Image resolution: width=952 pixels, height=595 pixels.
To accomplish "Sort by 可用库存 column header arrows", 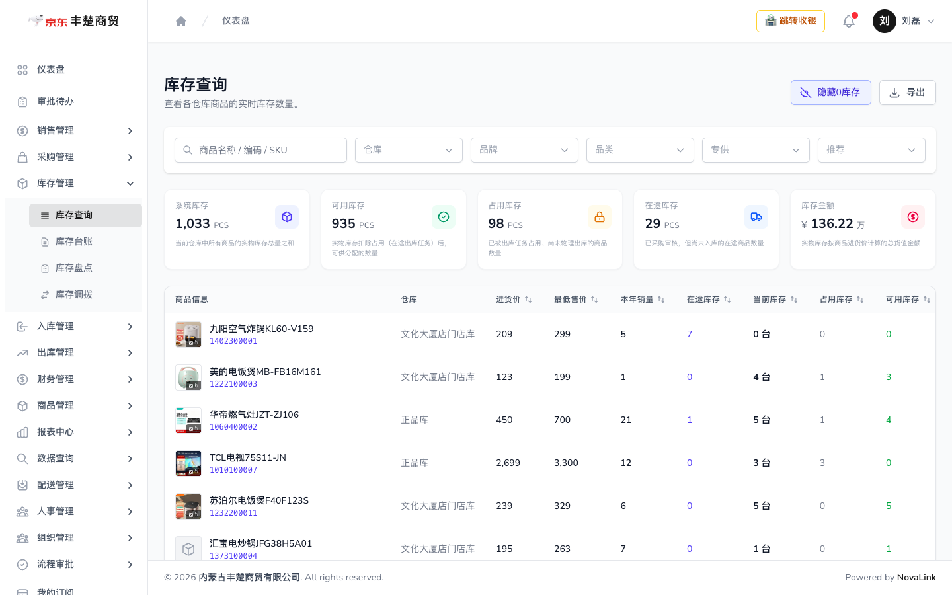I will coord(927,299).
